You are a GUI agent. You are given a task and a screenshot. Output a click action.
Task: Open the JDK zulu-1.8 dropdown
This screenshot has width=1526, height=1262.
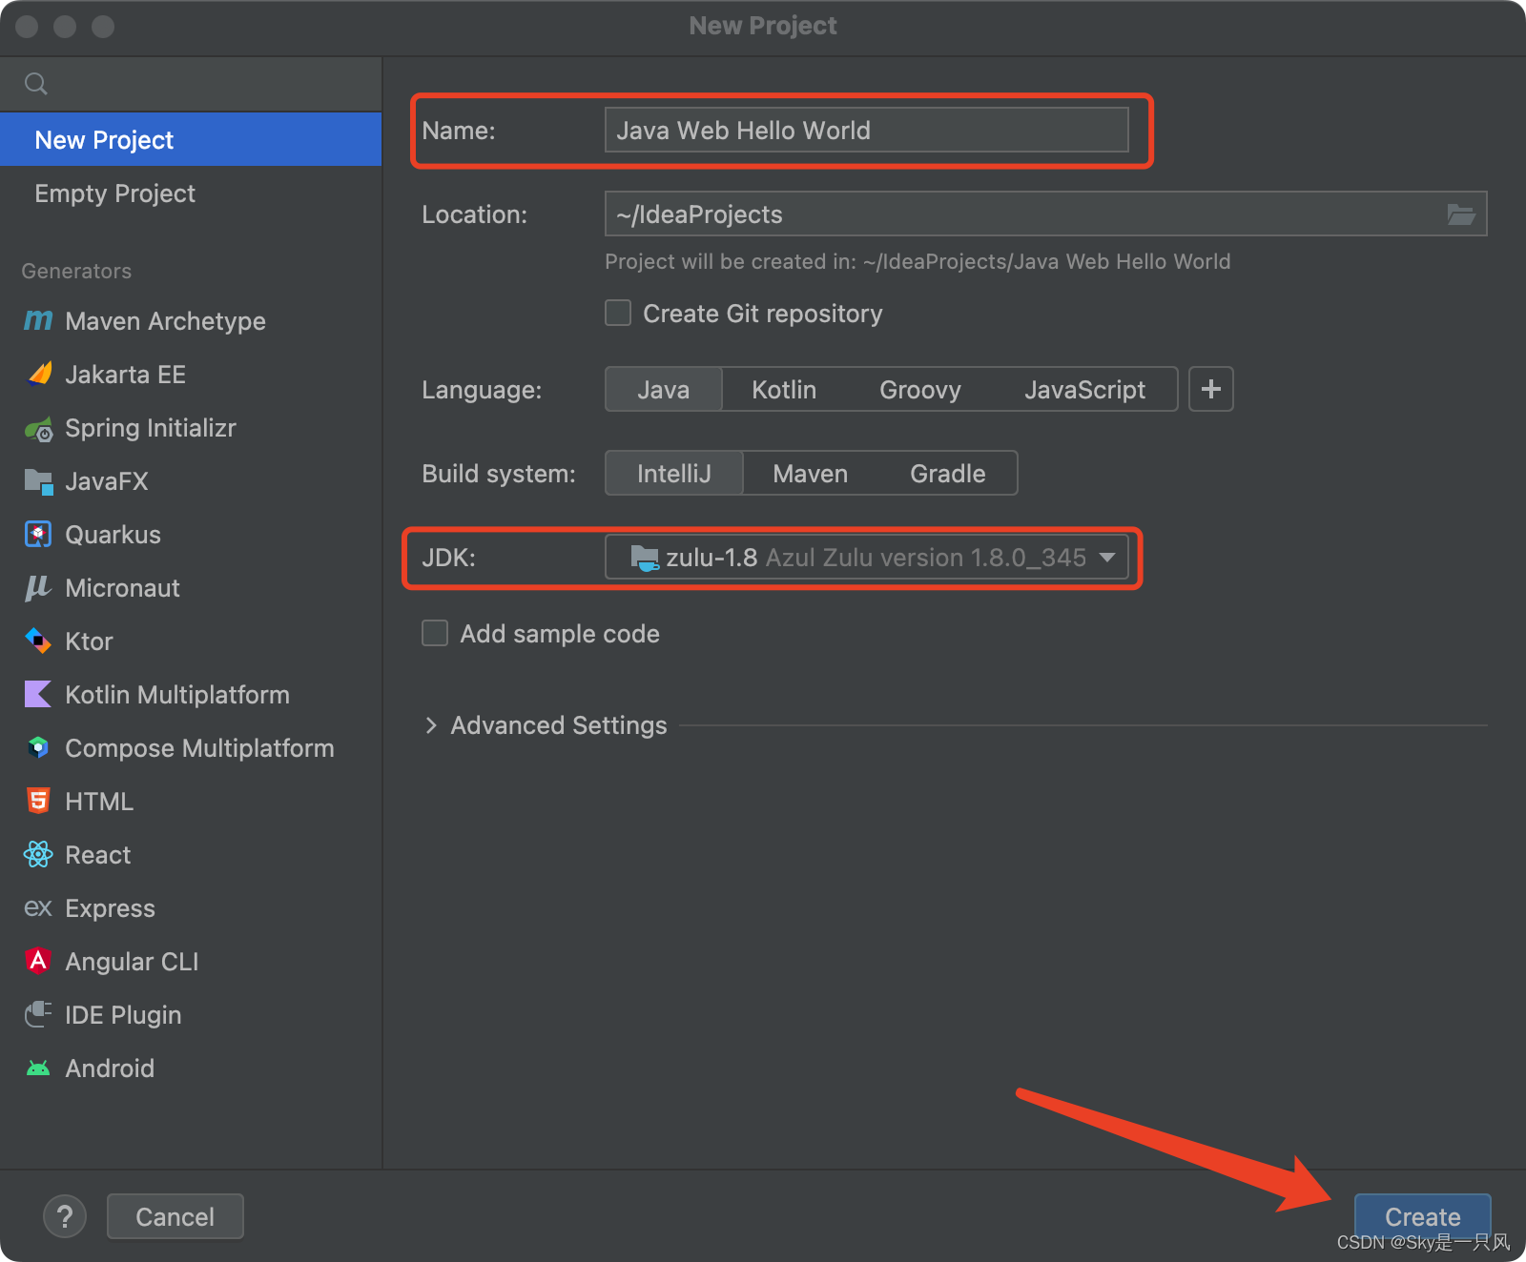coord(867,557)
